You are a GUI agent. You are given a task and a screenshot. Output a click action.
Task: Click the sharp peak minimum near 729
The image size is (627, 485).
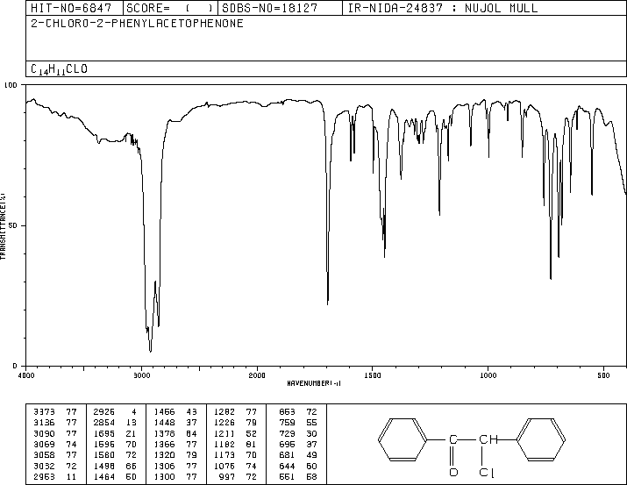point(551,278)
